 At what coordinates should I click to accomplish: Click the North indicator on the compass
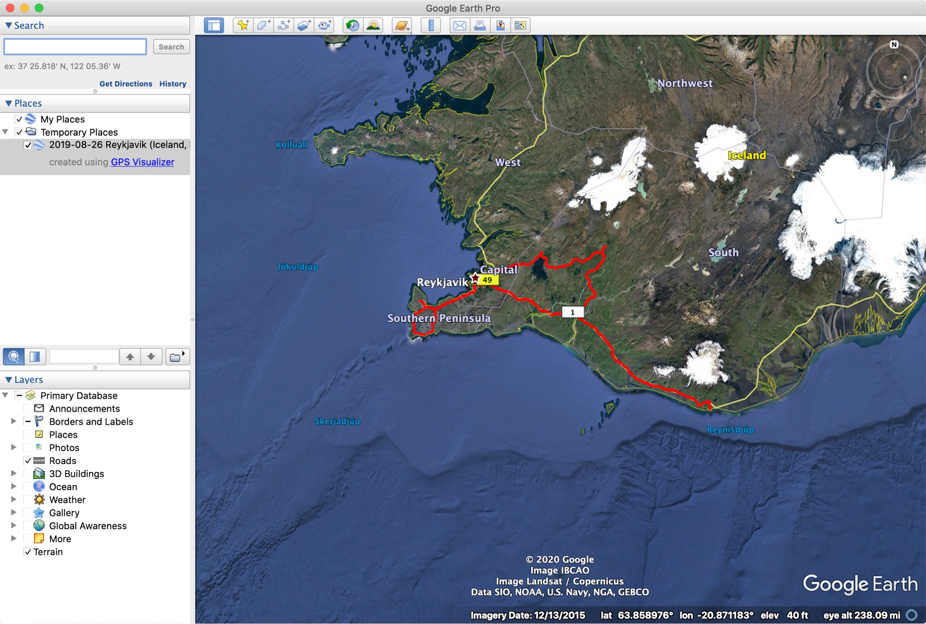(x=894, y=45)
